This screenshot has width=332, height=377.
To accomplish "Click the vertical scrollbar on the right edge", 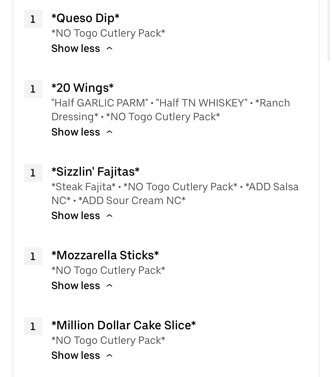I will pyautogui.click(x=328, y=30).
